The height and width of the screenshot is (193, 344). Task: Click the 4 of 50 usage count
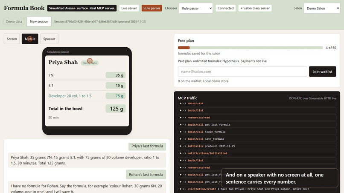[331, 48]
